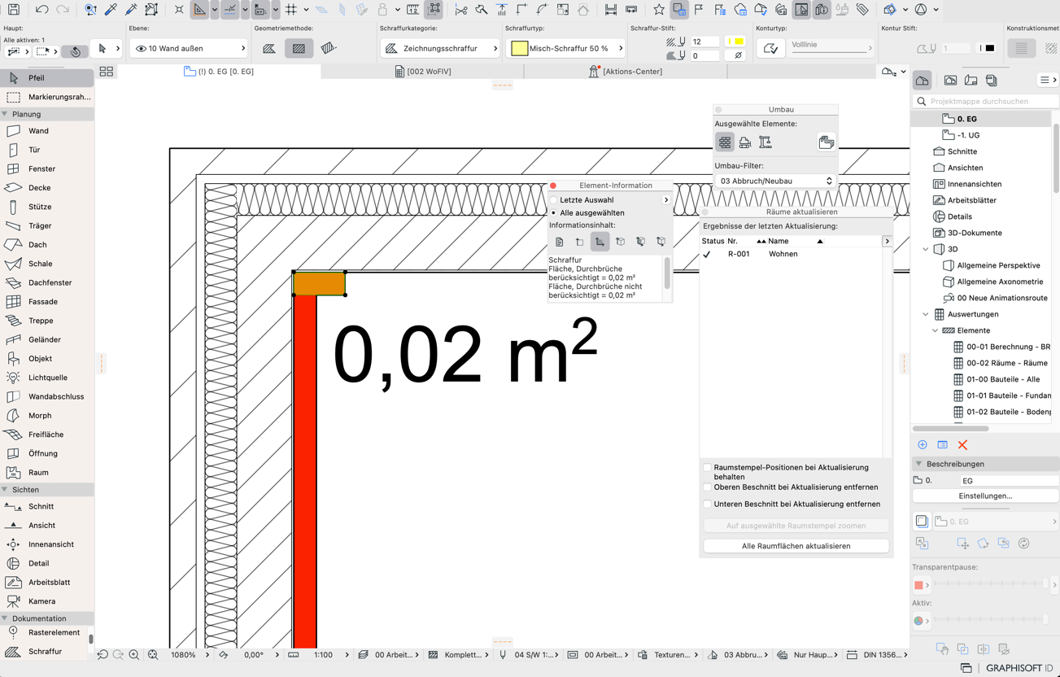Click the undo arrow icon
1060x677 pixels.
(x=41, y=10)
